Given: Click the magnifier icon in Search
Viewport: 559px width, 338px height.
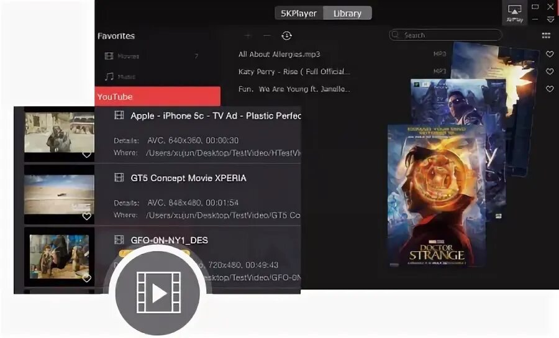Looking at the screenshot, I should [x=395, y=35].
